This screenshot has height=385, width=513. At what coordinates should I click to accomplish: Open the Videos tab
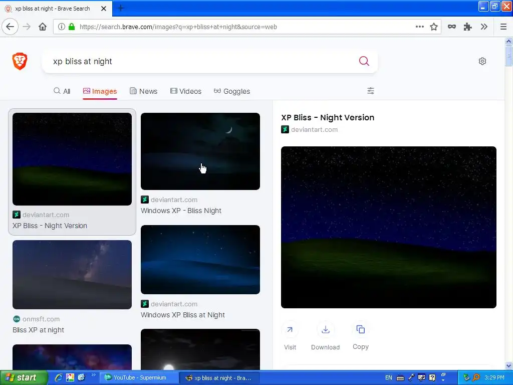[x=185, y=91]
